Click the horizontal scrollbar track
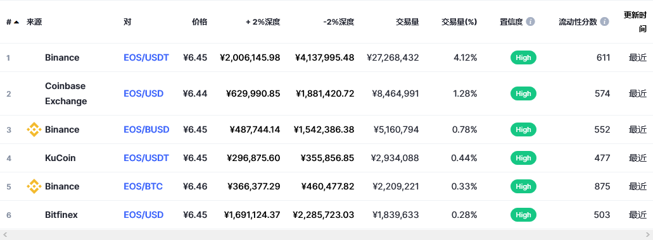The width and height of the screenshot is (653, 240). 327,234
